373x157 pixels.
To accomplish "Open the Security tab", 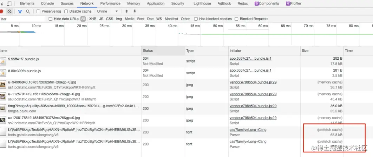I will click(178, 4).
